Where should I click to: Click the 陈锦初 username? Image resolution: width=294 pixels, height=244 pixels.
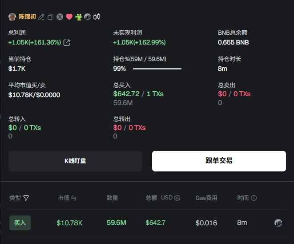tap(28, 17)
